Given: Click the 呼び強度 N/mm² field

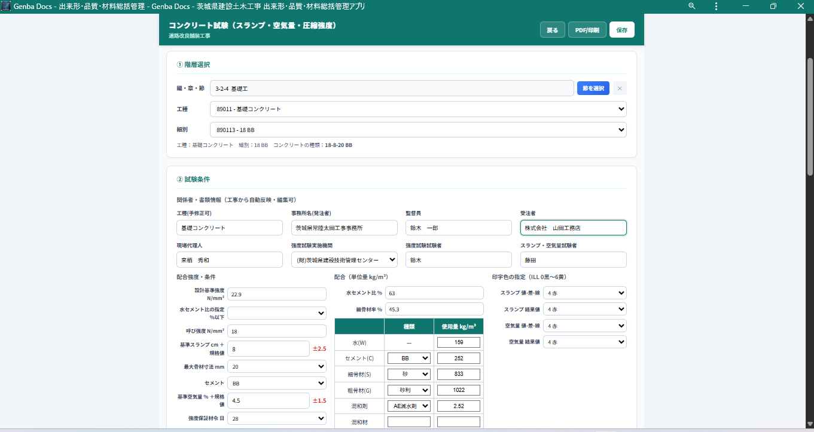Looking at the screenshot, I should coord(277,332).
